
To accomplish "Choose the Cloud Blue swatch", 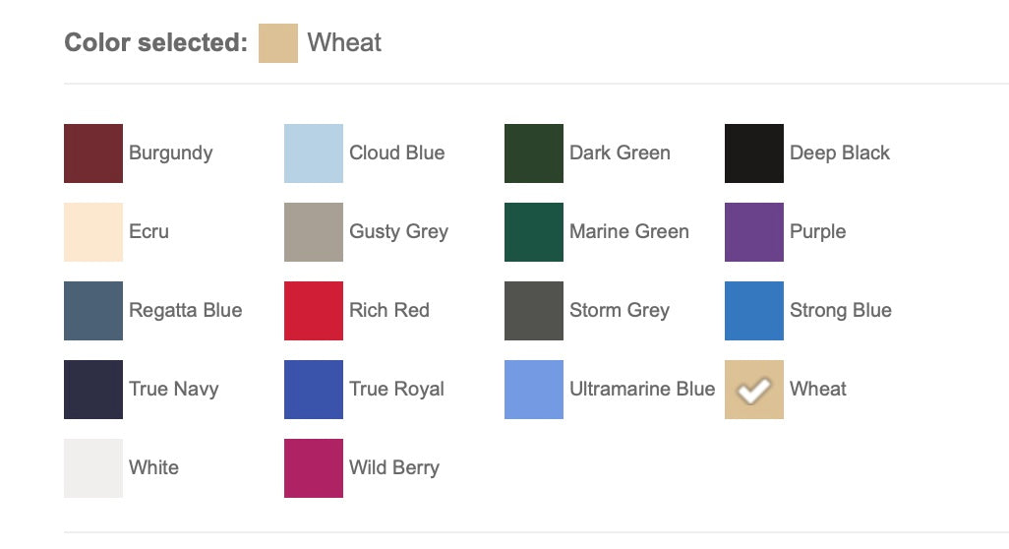I will pos(314,153).
